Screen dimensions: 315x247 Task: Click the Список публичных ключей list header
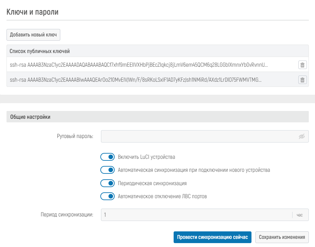click(x=40, y=51)
